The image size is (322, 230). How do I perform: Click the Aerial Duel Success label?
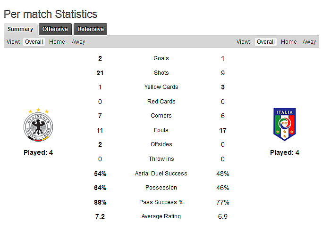tap(161, 174)
